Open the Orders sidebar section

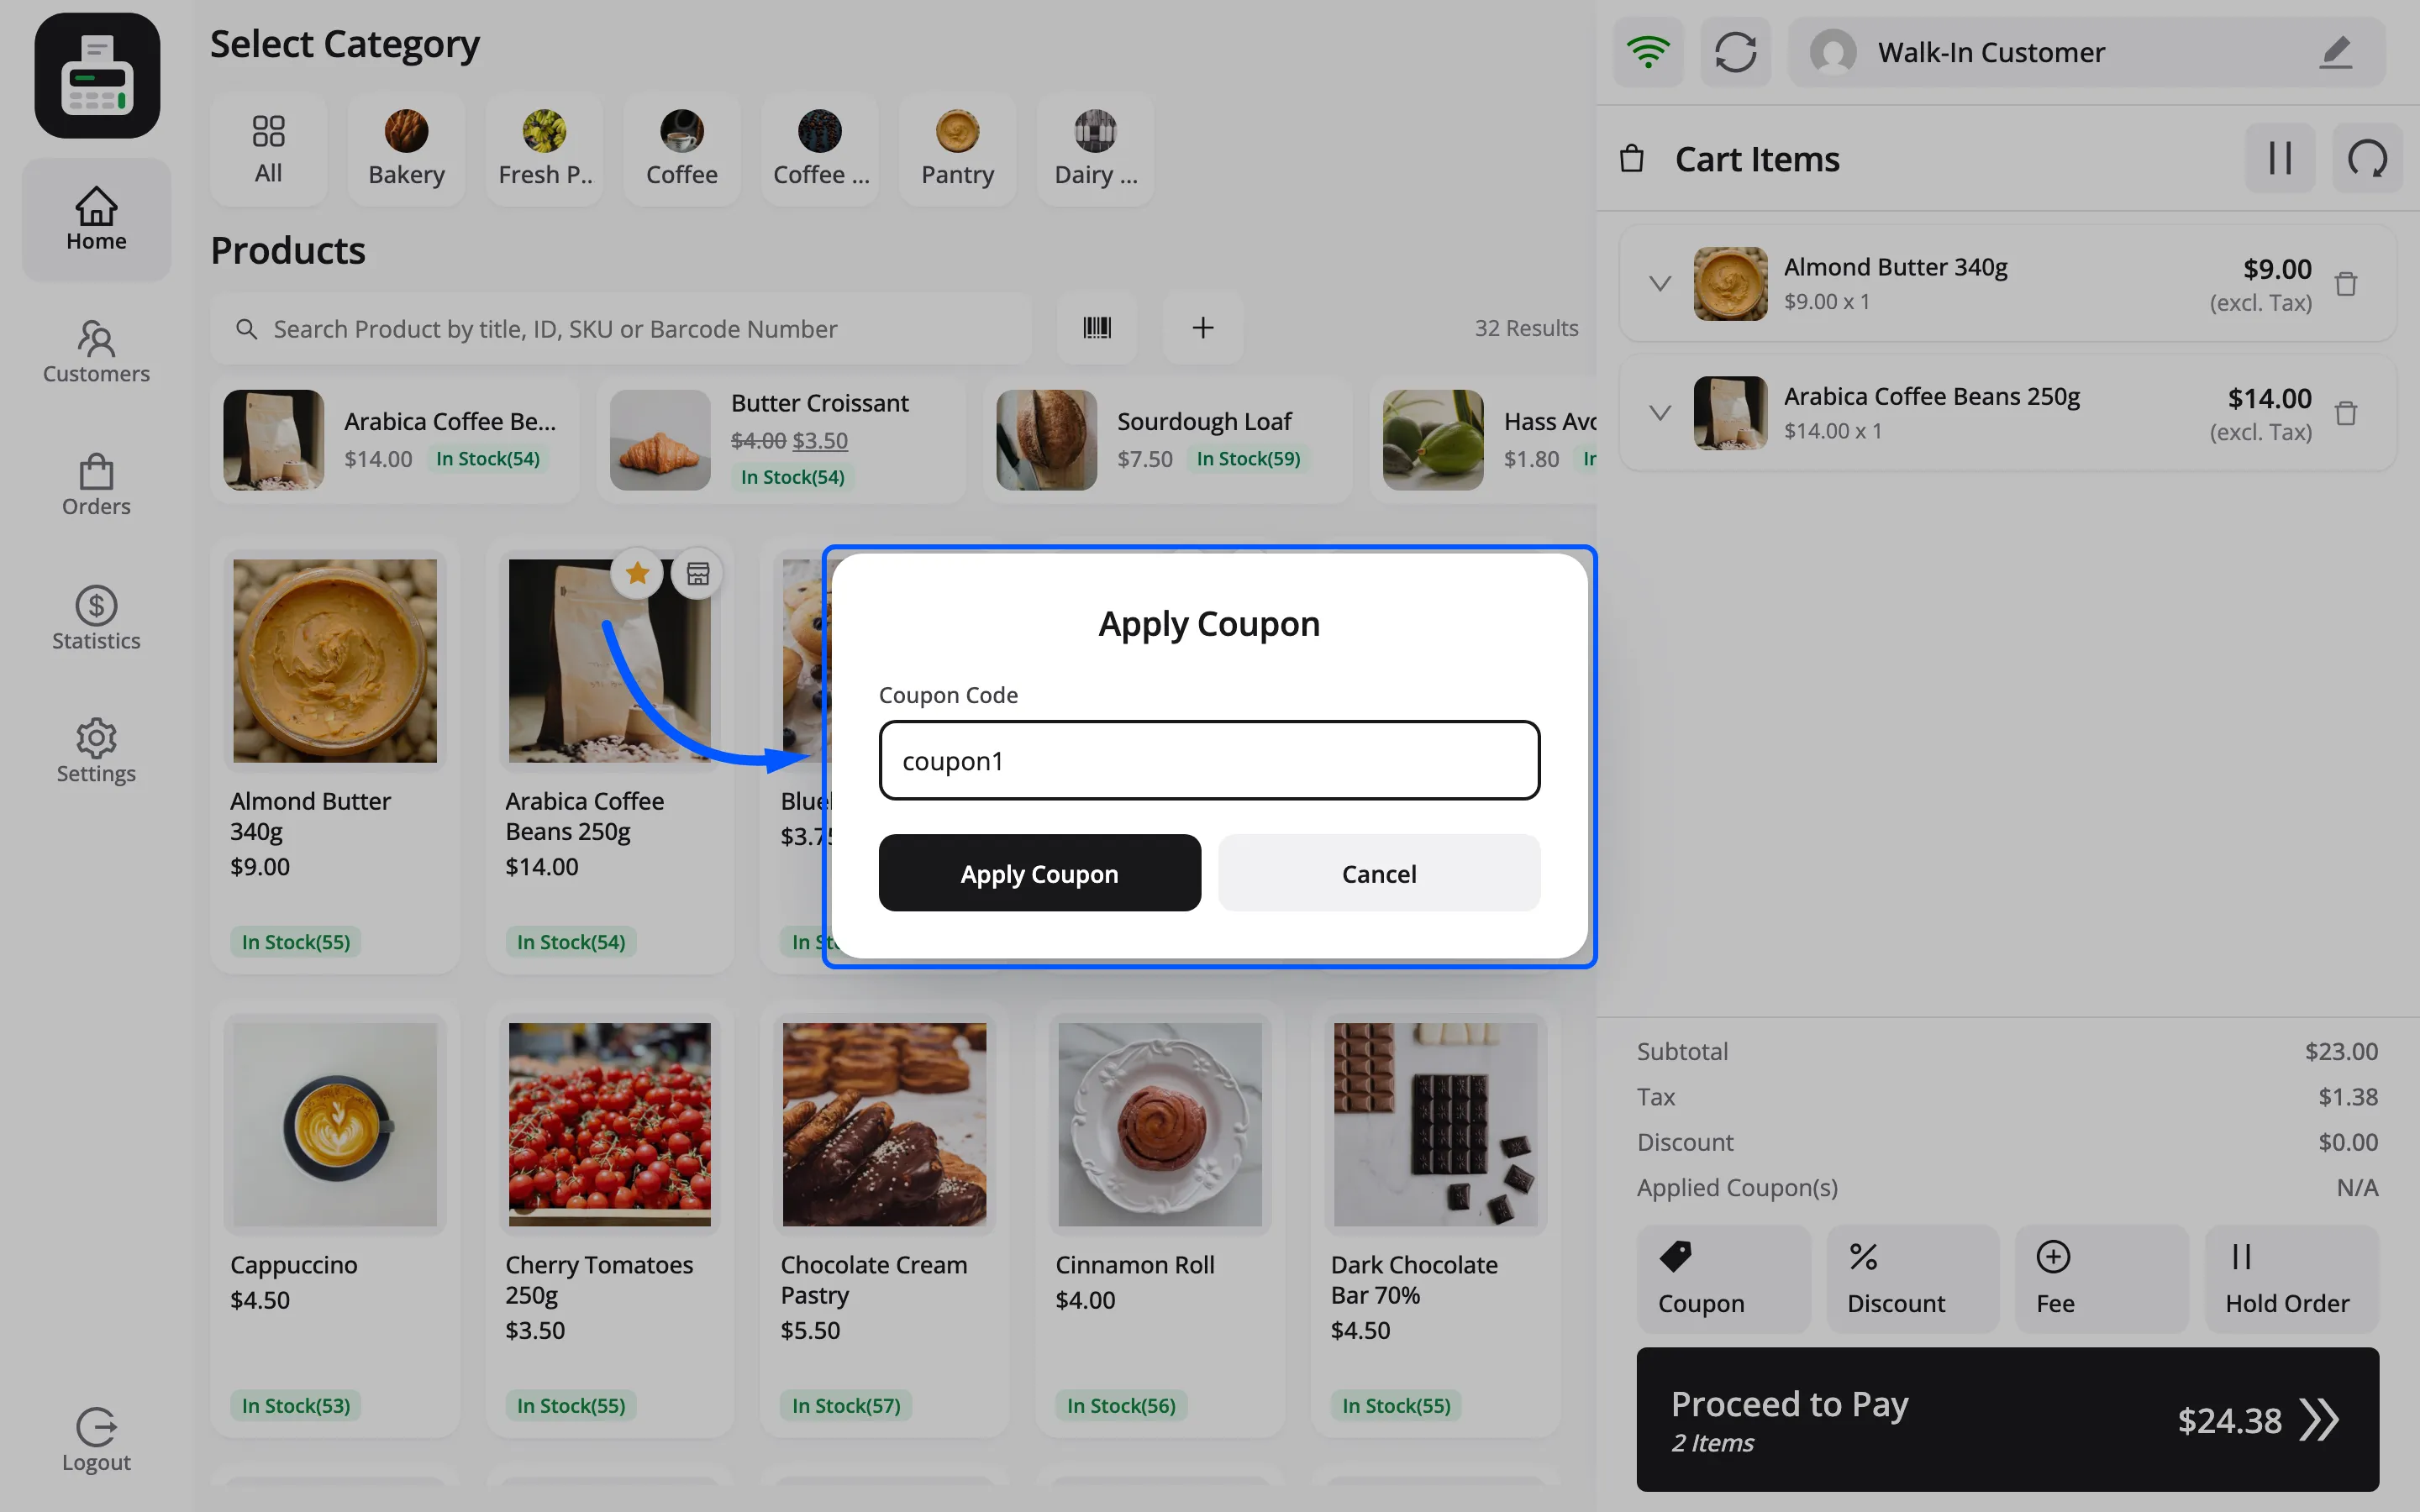pos(96,485)
